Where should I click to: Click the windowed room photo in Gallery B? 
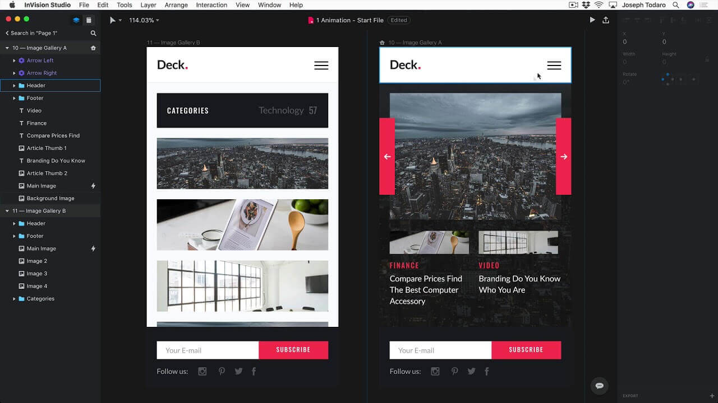pyautogui.click(x=242, y=286)
